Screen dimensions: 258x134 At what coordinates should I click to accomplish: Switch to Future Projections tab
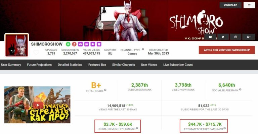point(39,64)
